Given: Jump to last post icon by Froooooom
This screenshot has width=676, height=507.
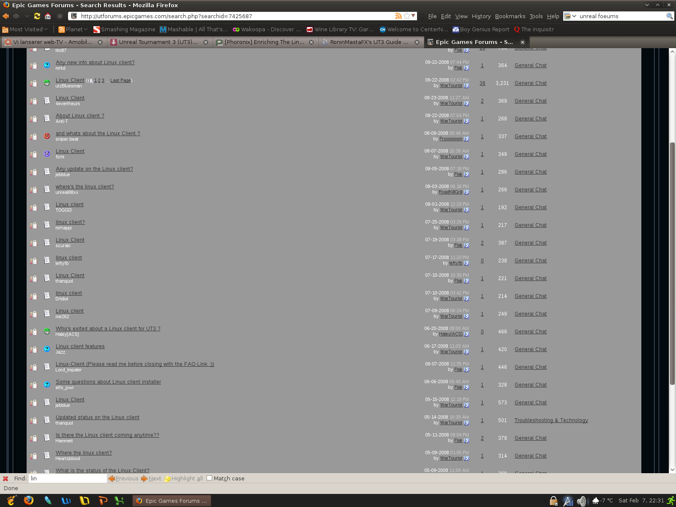Looking at the screenshot, I should pyautogui.click(x=466, y=139).
